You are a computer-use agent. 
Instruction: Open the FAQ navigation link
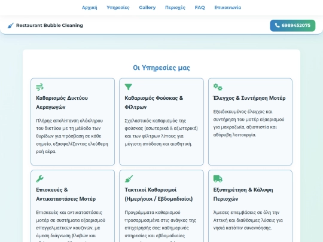(x=200, y=8)
